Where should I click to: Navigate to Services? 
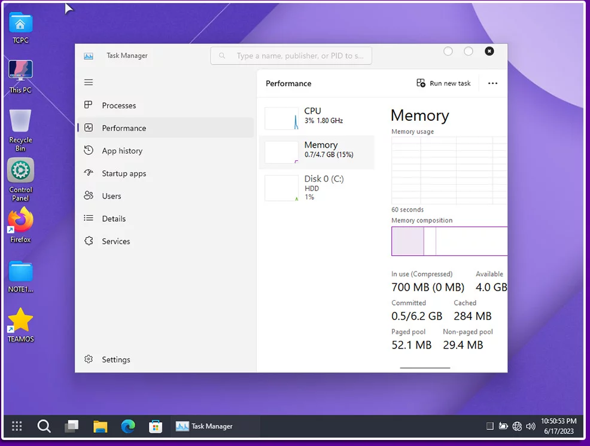coord(166,241)
